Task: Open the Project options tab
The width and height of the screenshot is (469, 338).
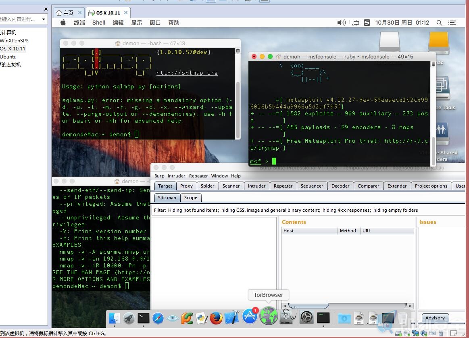Action: pos(431,186)
